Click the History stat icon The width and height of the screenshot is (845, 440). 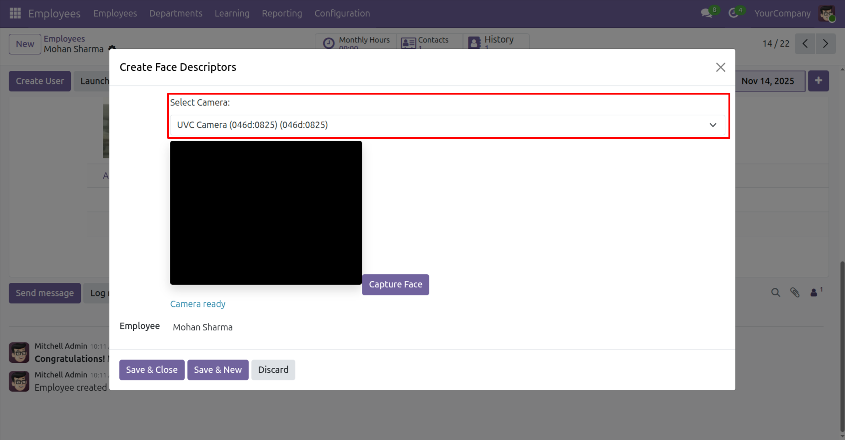(474, 43)
